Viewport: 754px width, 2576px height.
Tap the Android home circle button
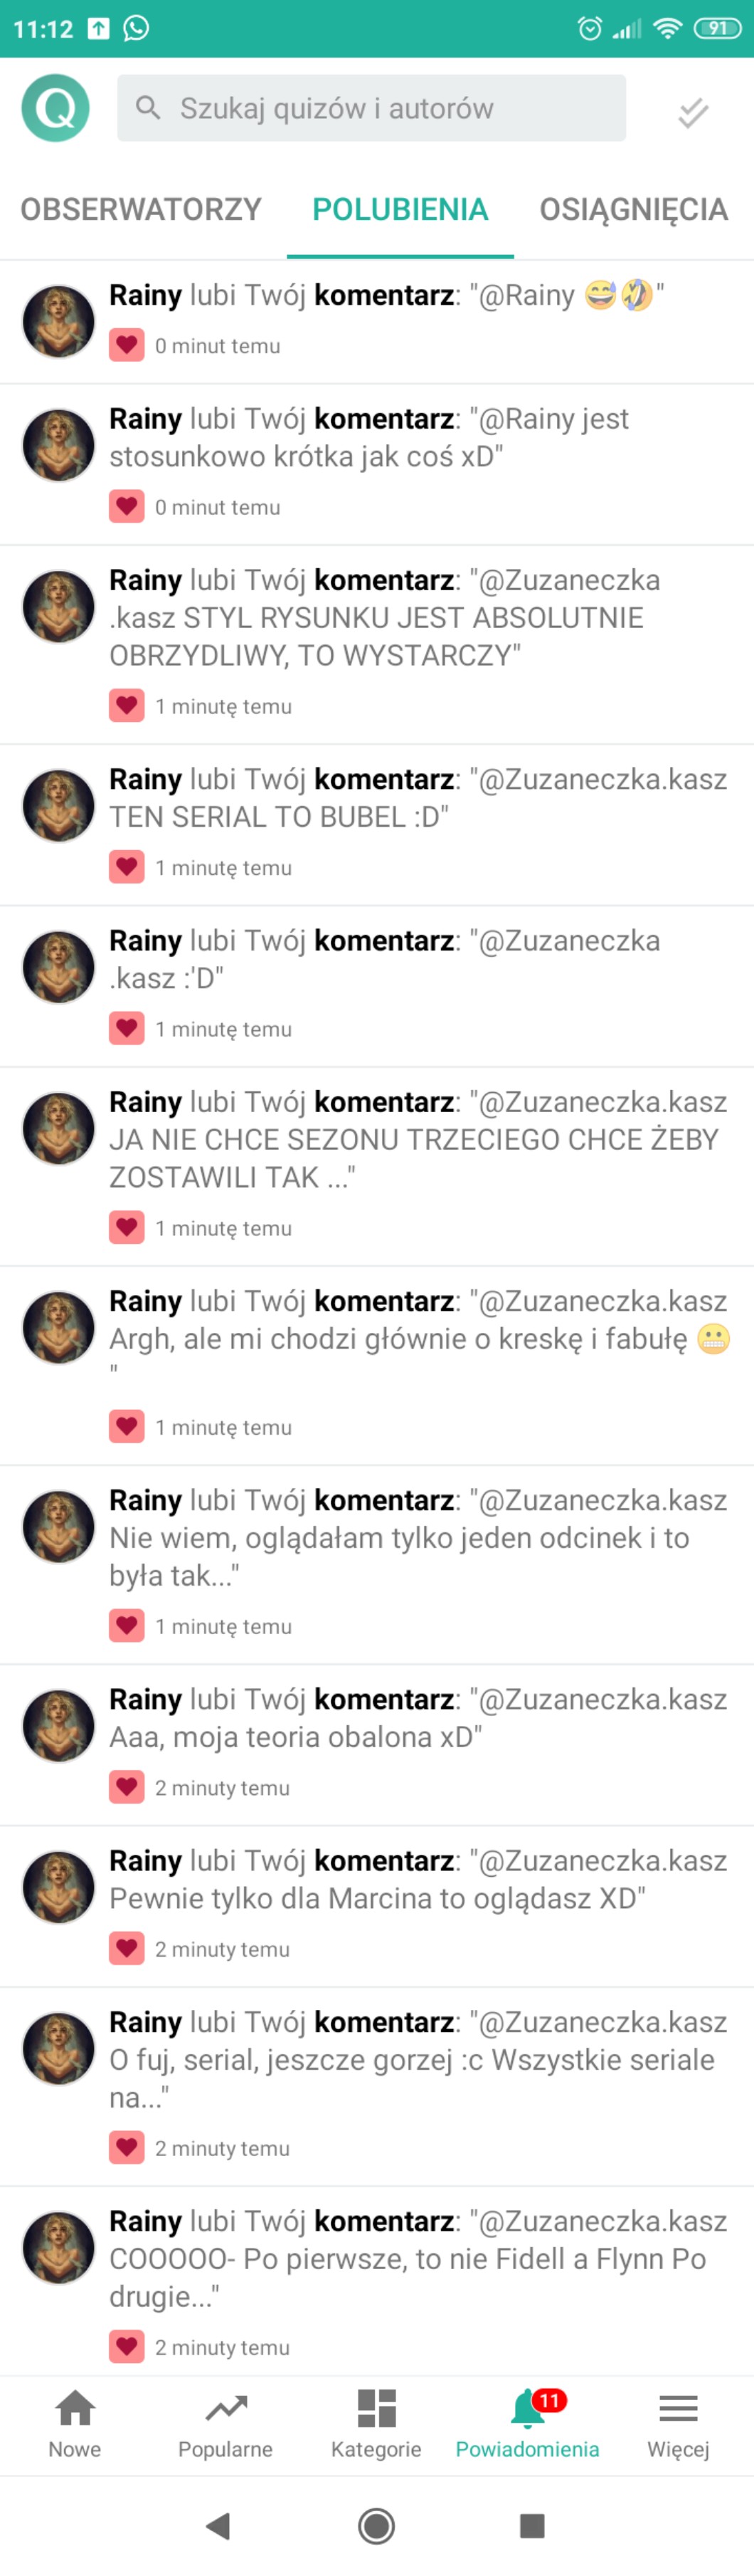(376, 2526)
